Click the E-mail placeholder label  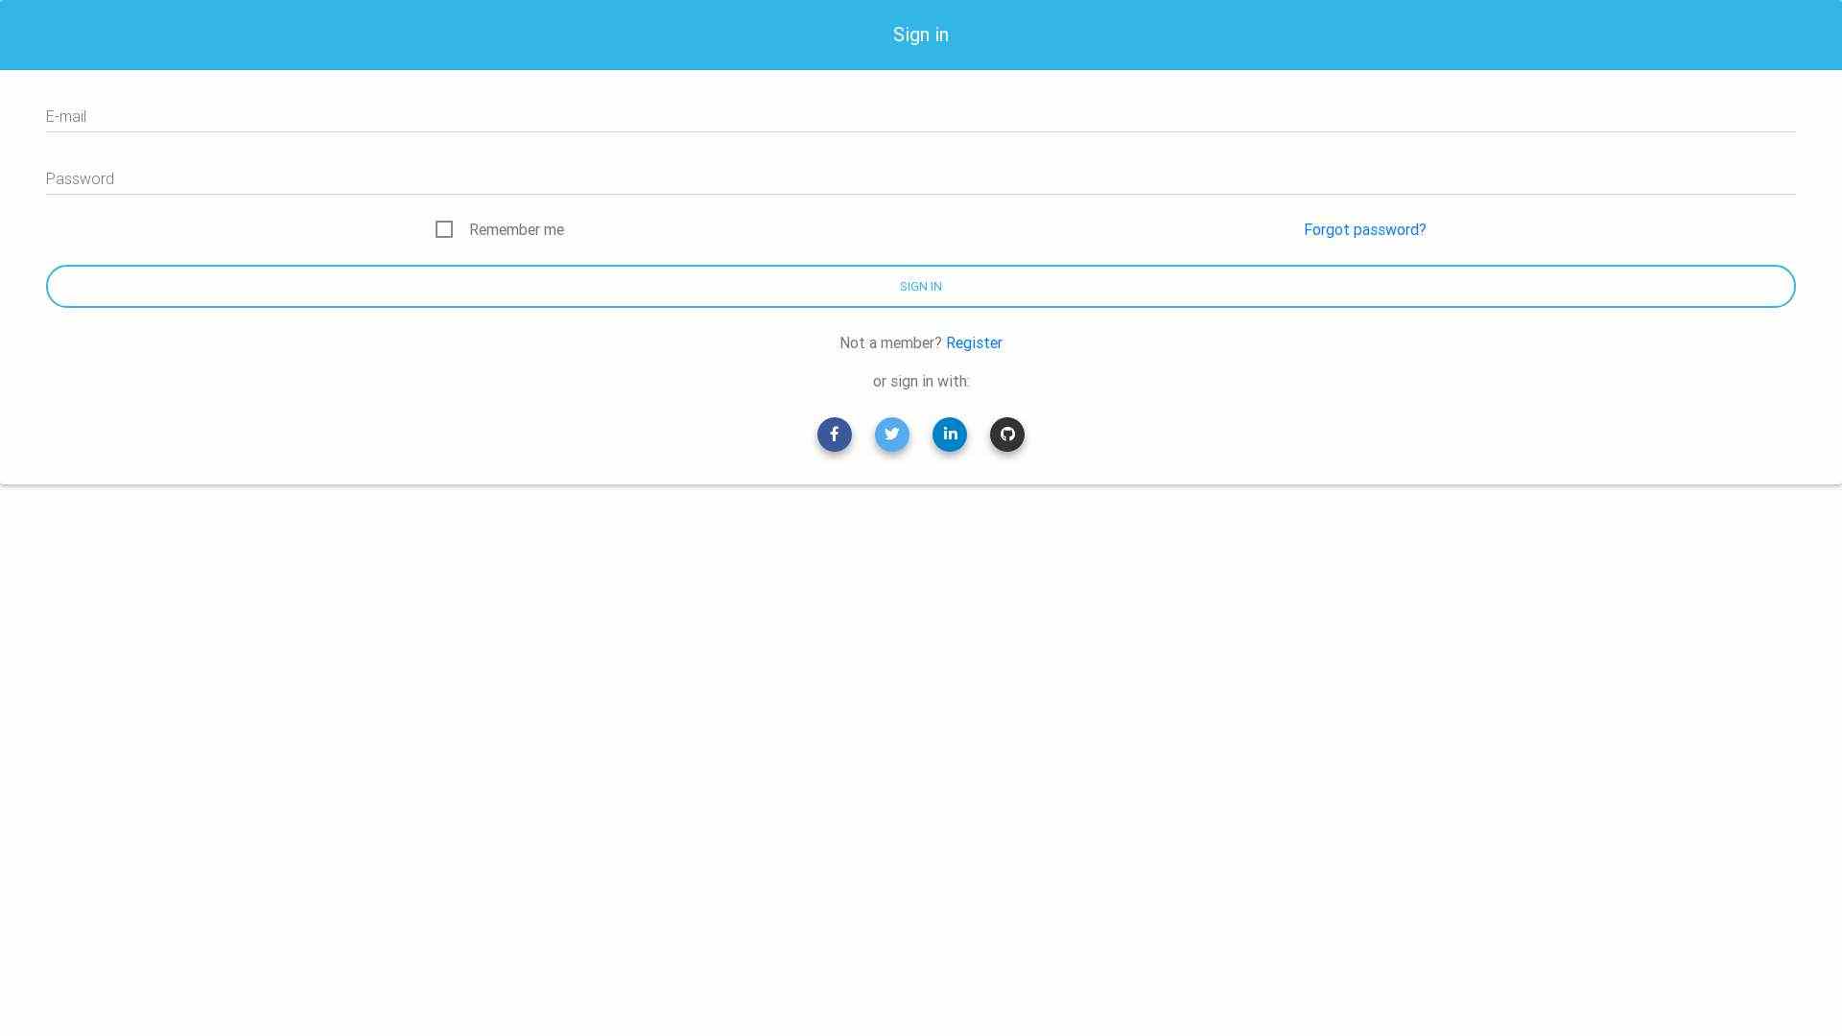coord(66,117)
